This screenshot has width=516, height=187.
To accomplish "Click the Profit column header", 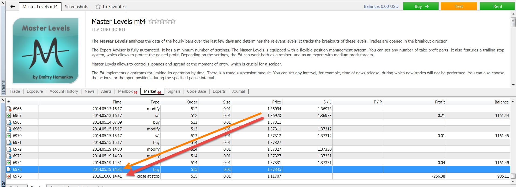I will (x=415, y=102).
